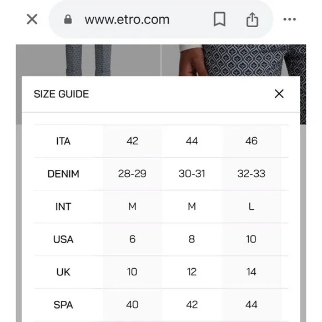Select the DENIM 30-31 cell
Viewport: 322px width, 322px height.
pos(192,174)
